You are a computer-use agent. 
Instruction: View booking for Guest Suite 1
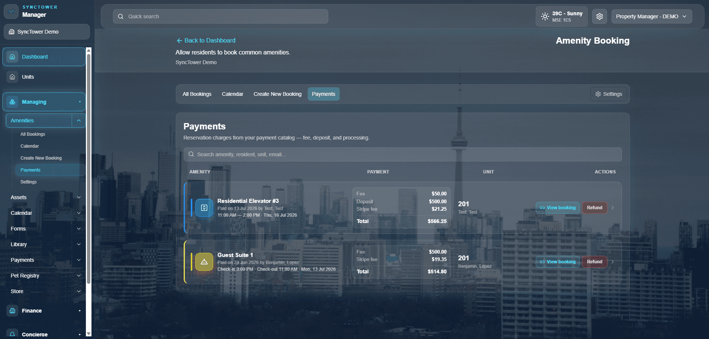558,262
